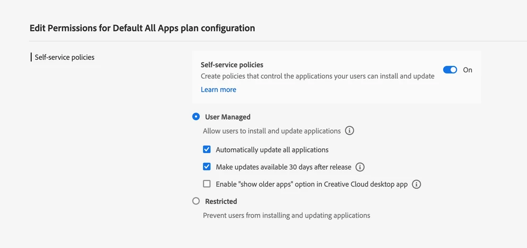Image resolution: width=527 pixels, height=248 pixels.
Task: Click the Automatically update all applications label
Action: coord(272,149)
